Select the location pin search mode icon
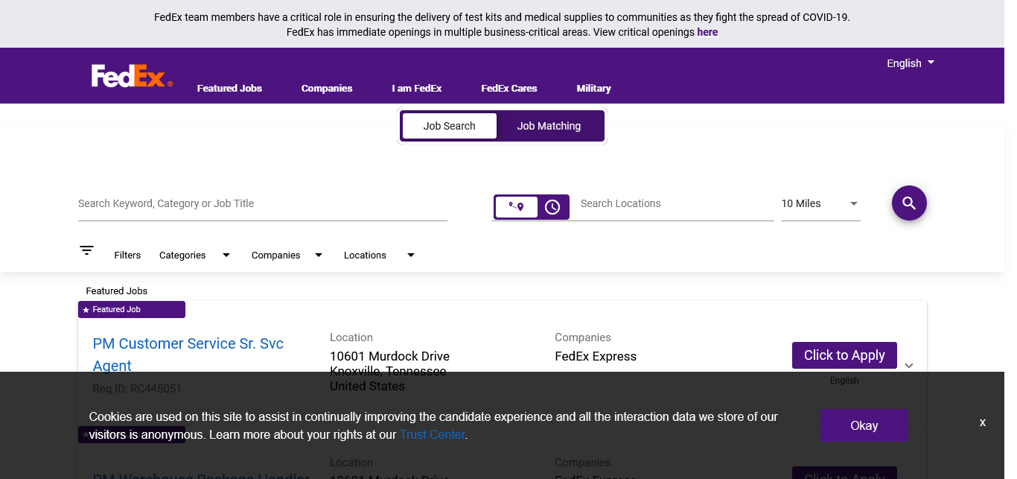The image size is (1017, 479). (516, 206)
